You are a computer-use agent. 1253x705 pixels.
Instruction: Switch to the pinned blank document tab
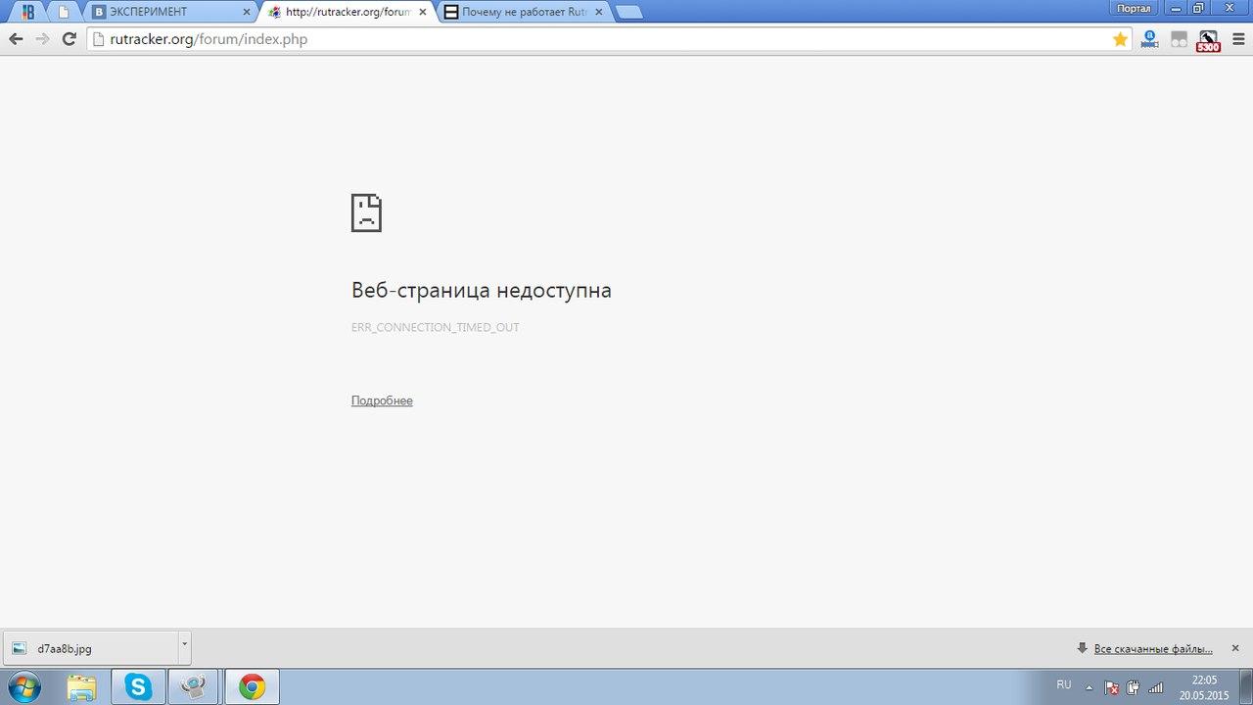pyautogui.click(x=64, y=12)
